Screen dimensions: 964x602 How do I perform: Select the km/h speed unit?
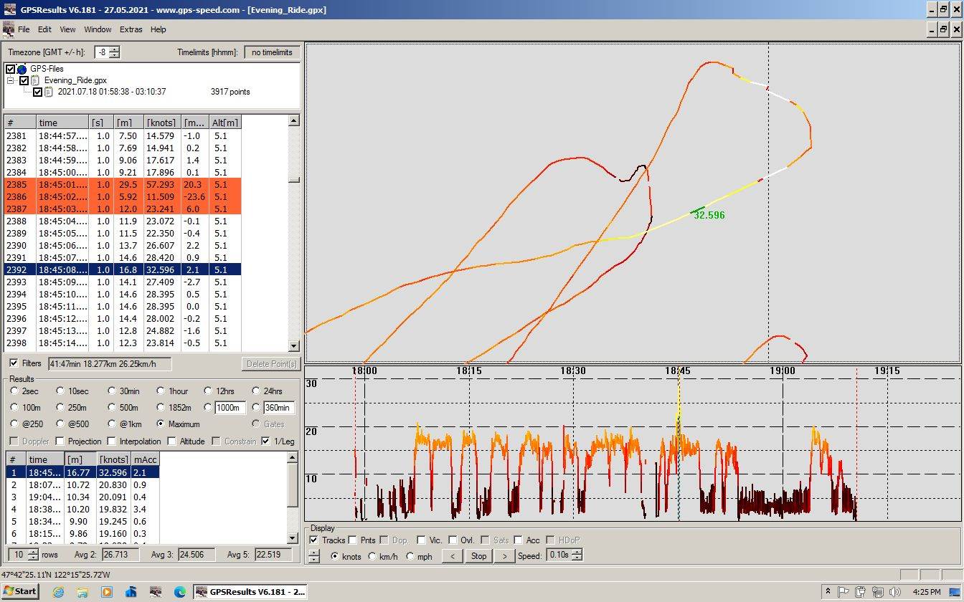pos(372,556)
